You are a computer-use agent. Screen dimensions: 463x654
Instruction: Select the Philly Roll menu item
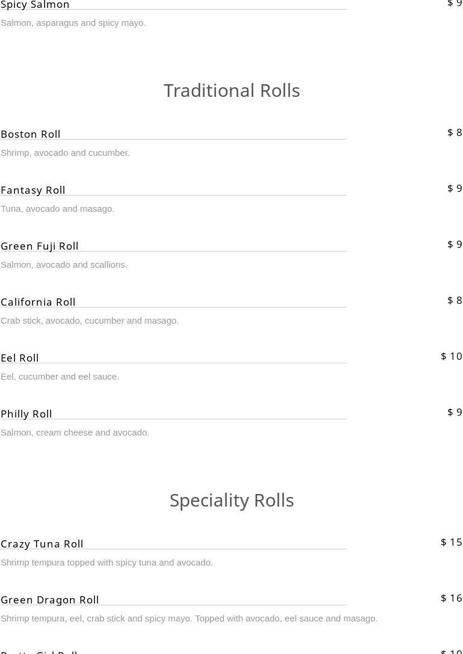(x=26, y=414)
